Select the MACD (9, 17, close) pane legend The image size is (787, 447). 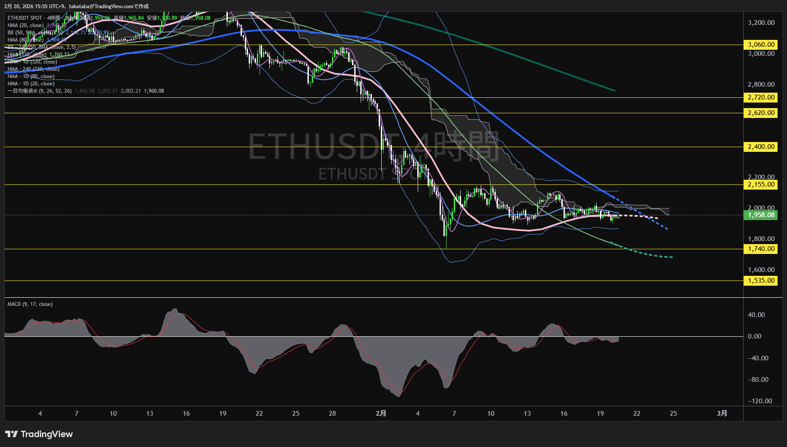click(x=30, y=304)
